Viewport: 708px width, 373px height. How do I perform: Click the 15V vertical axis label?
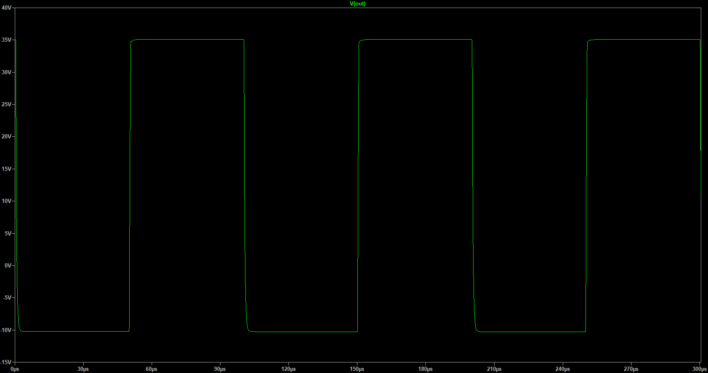pos(6,169)
